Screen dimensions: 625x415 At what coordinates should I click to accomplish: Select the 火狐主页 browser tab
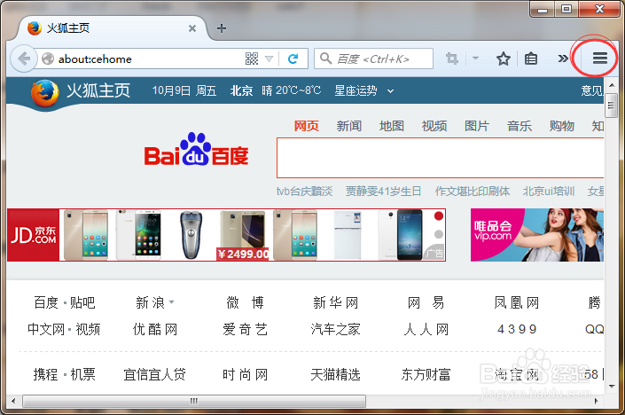click(111, 28)
